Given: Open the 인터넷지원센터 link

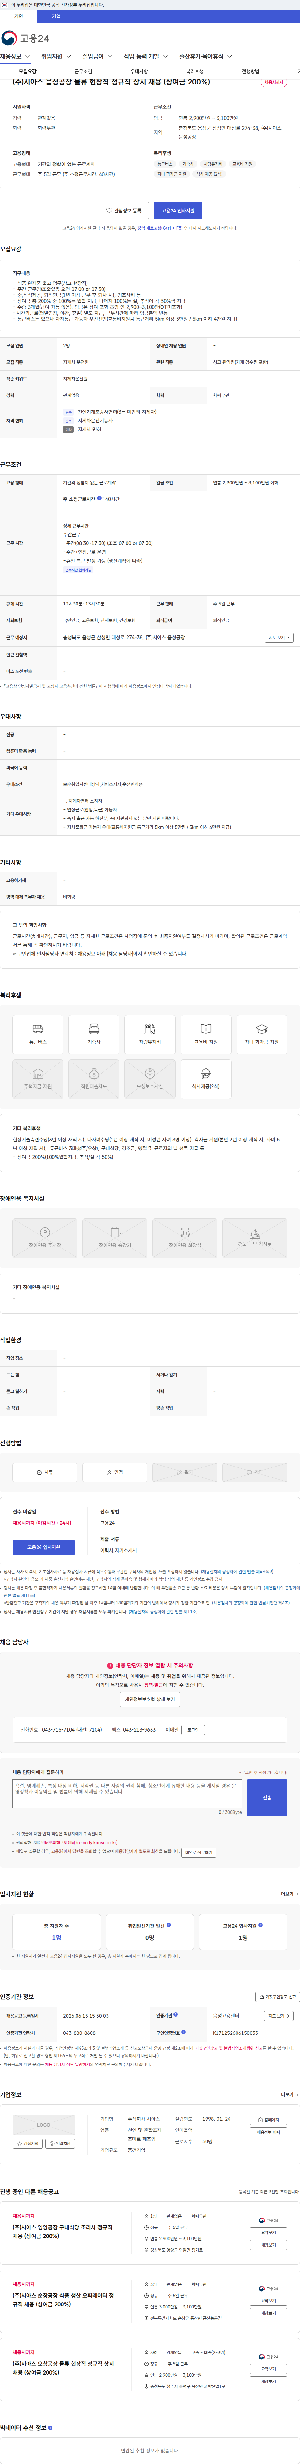Looking at the screenshot, I should [x=79, y=1842].
